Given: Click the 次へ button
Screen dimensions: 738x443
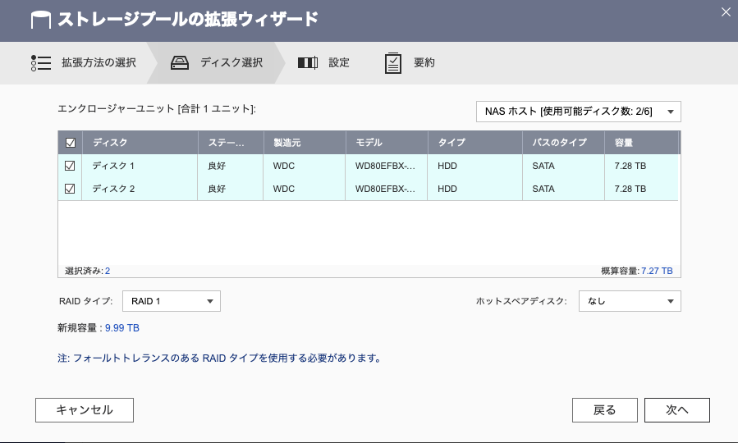Looking at the screenshot, I should (676, 410).
